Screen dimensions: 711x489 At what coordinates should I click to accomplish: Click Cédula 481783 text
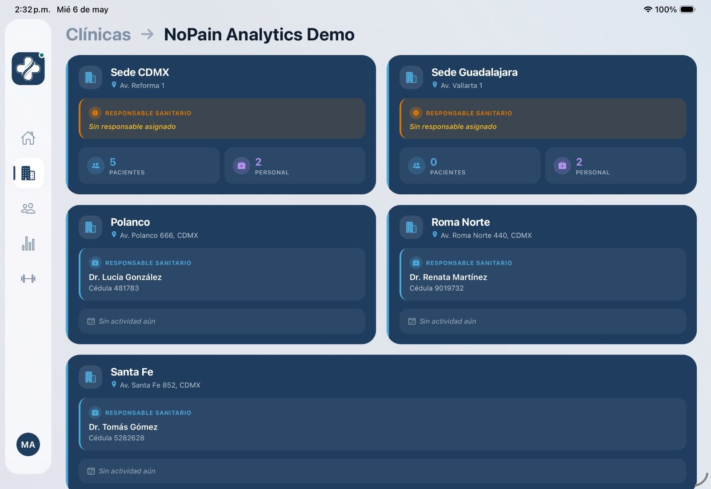point(114,288)
